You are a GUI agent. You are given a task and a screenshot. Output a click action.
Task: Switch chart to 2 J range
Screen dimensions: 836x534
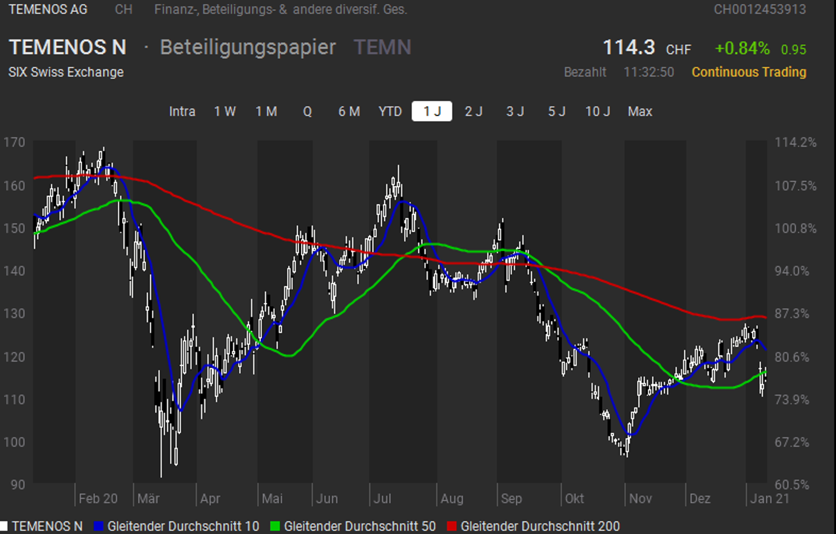(x=473, y=111)
